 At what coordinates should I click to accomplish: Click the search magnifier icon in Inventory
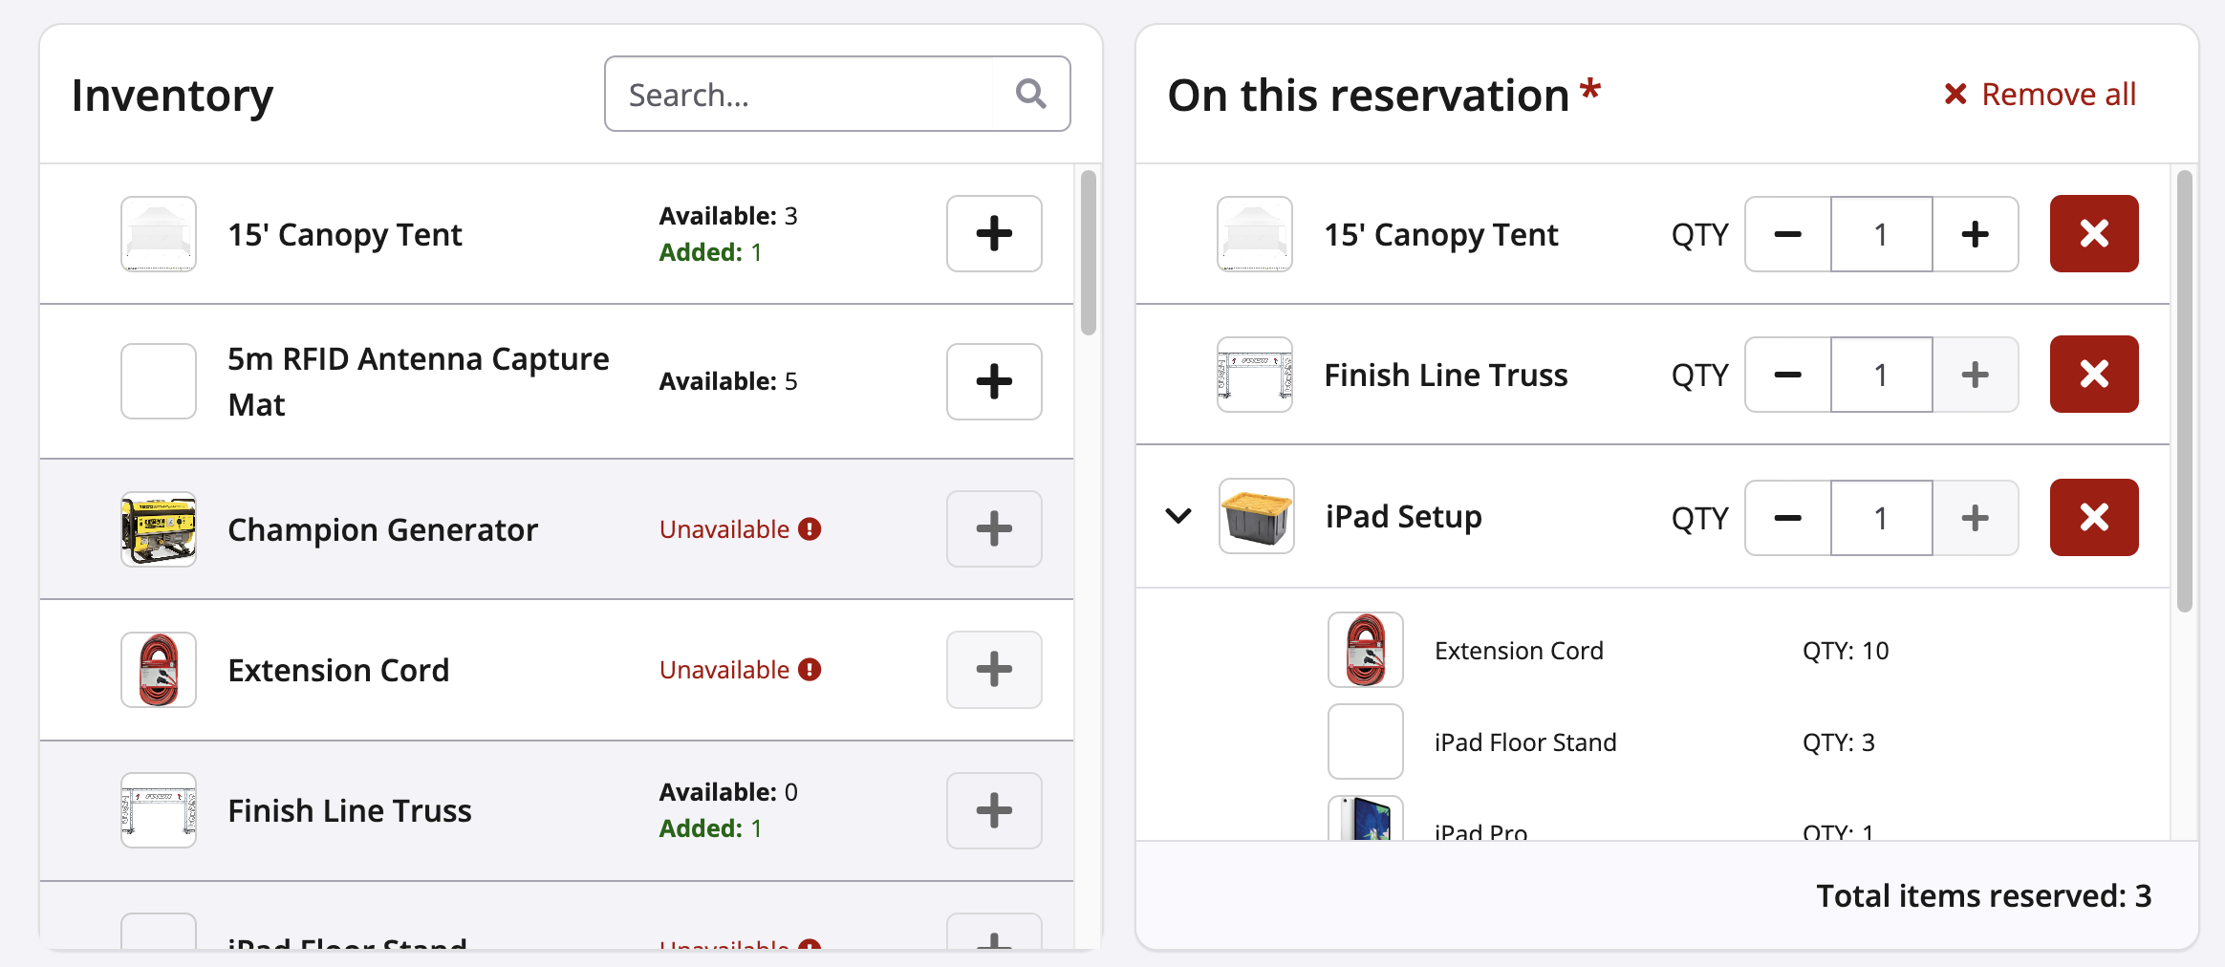tap(1030, 94)
